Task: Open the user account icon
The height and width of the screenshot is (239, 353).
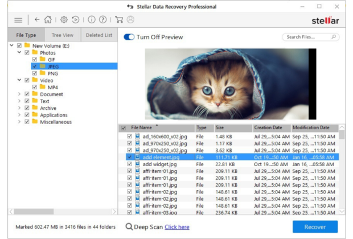Action: click(130, 19)
